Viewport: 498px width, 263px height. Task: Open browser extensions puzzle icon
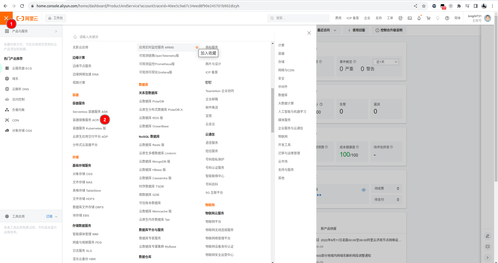[459, 6]
